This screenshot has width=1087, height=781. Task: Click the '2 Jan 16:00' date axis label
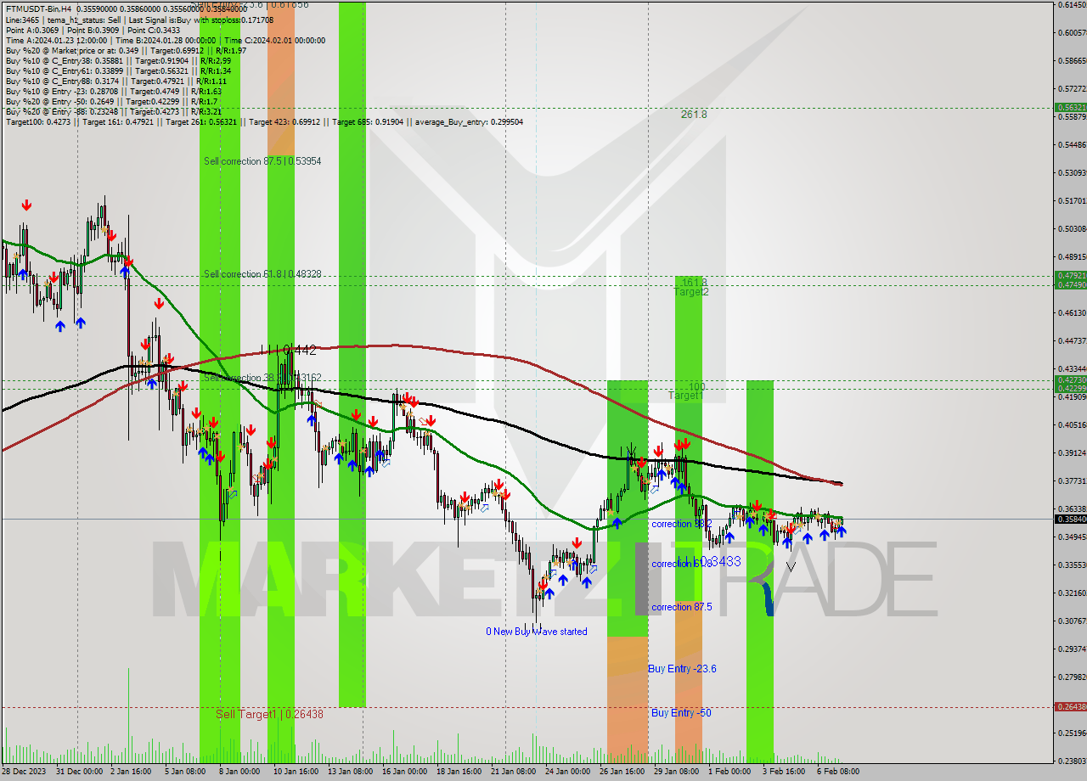tap(132, 772)
